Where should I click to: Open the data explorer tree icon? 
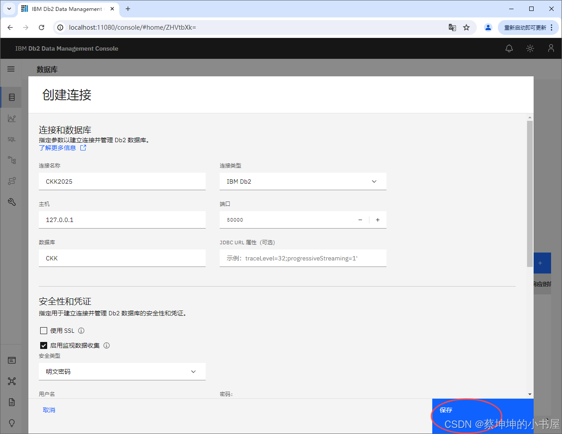11,160
